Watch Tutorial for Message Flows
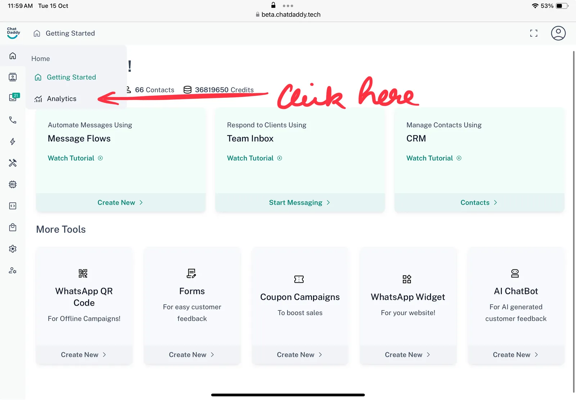 tap(75, 158)
